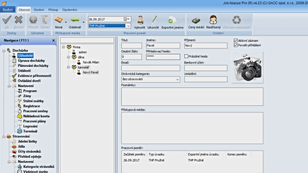Toggle Aktivní záznam checkbox
The image size is (308, 173).
235,40
